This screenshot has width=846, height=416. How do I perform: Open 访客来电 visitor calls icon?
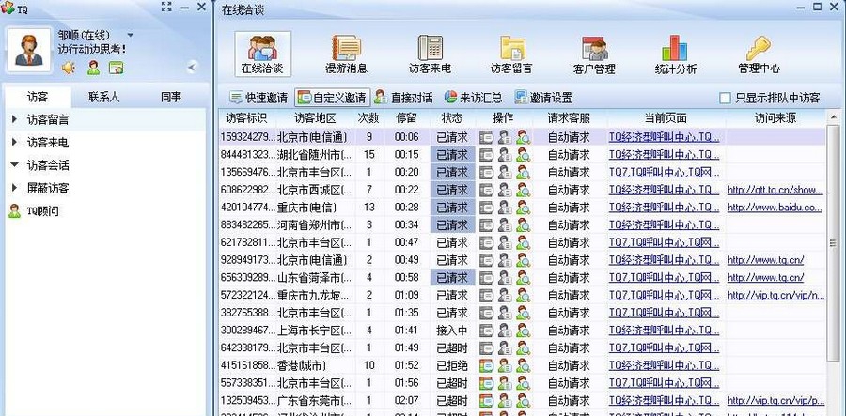(x=430, y=54)
